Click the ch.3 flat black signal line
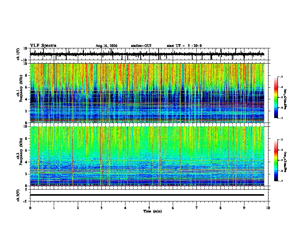Viewport: 302px width, 233px height. tap(147, 195)
